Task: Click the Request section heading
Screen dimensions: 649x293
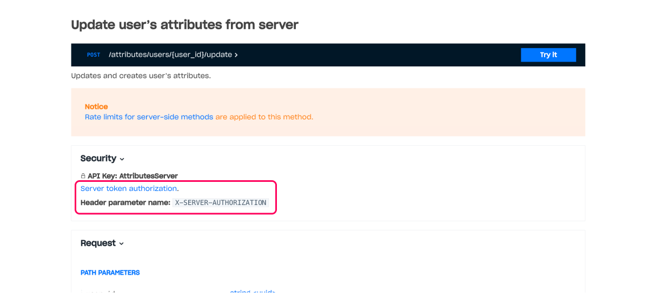Action: 98,243
